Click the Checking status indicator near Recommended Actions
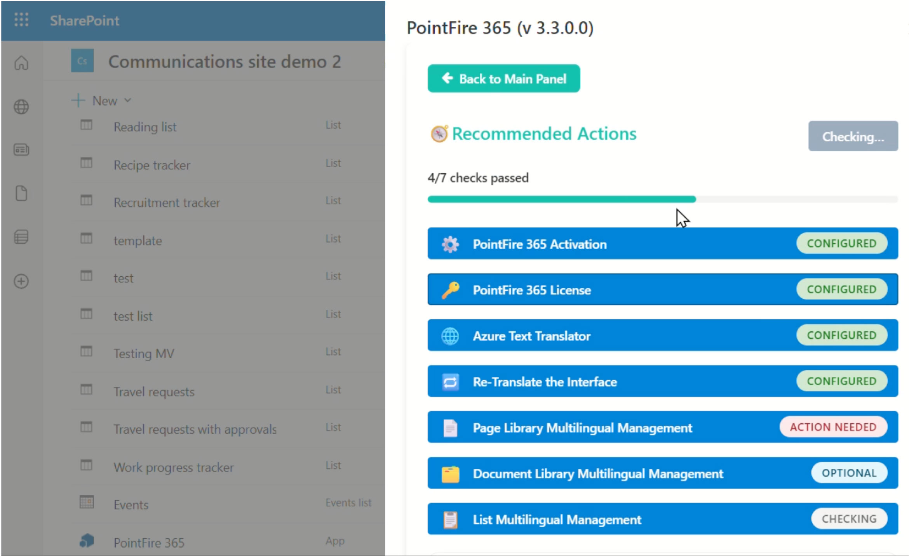Image resolution: width=909 pixels, height=558 pixels. click(x=853, y=136)
